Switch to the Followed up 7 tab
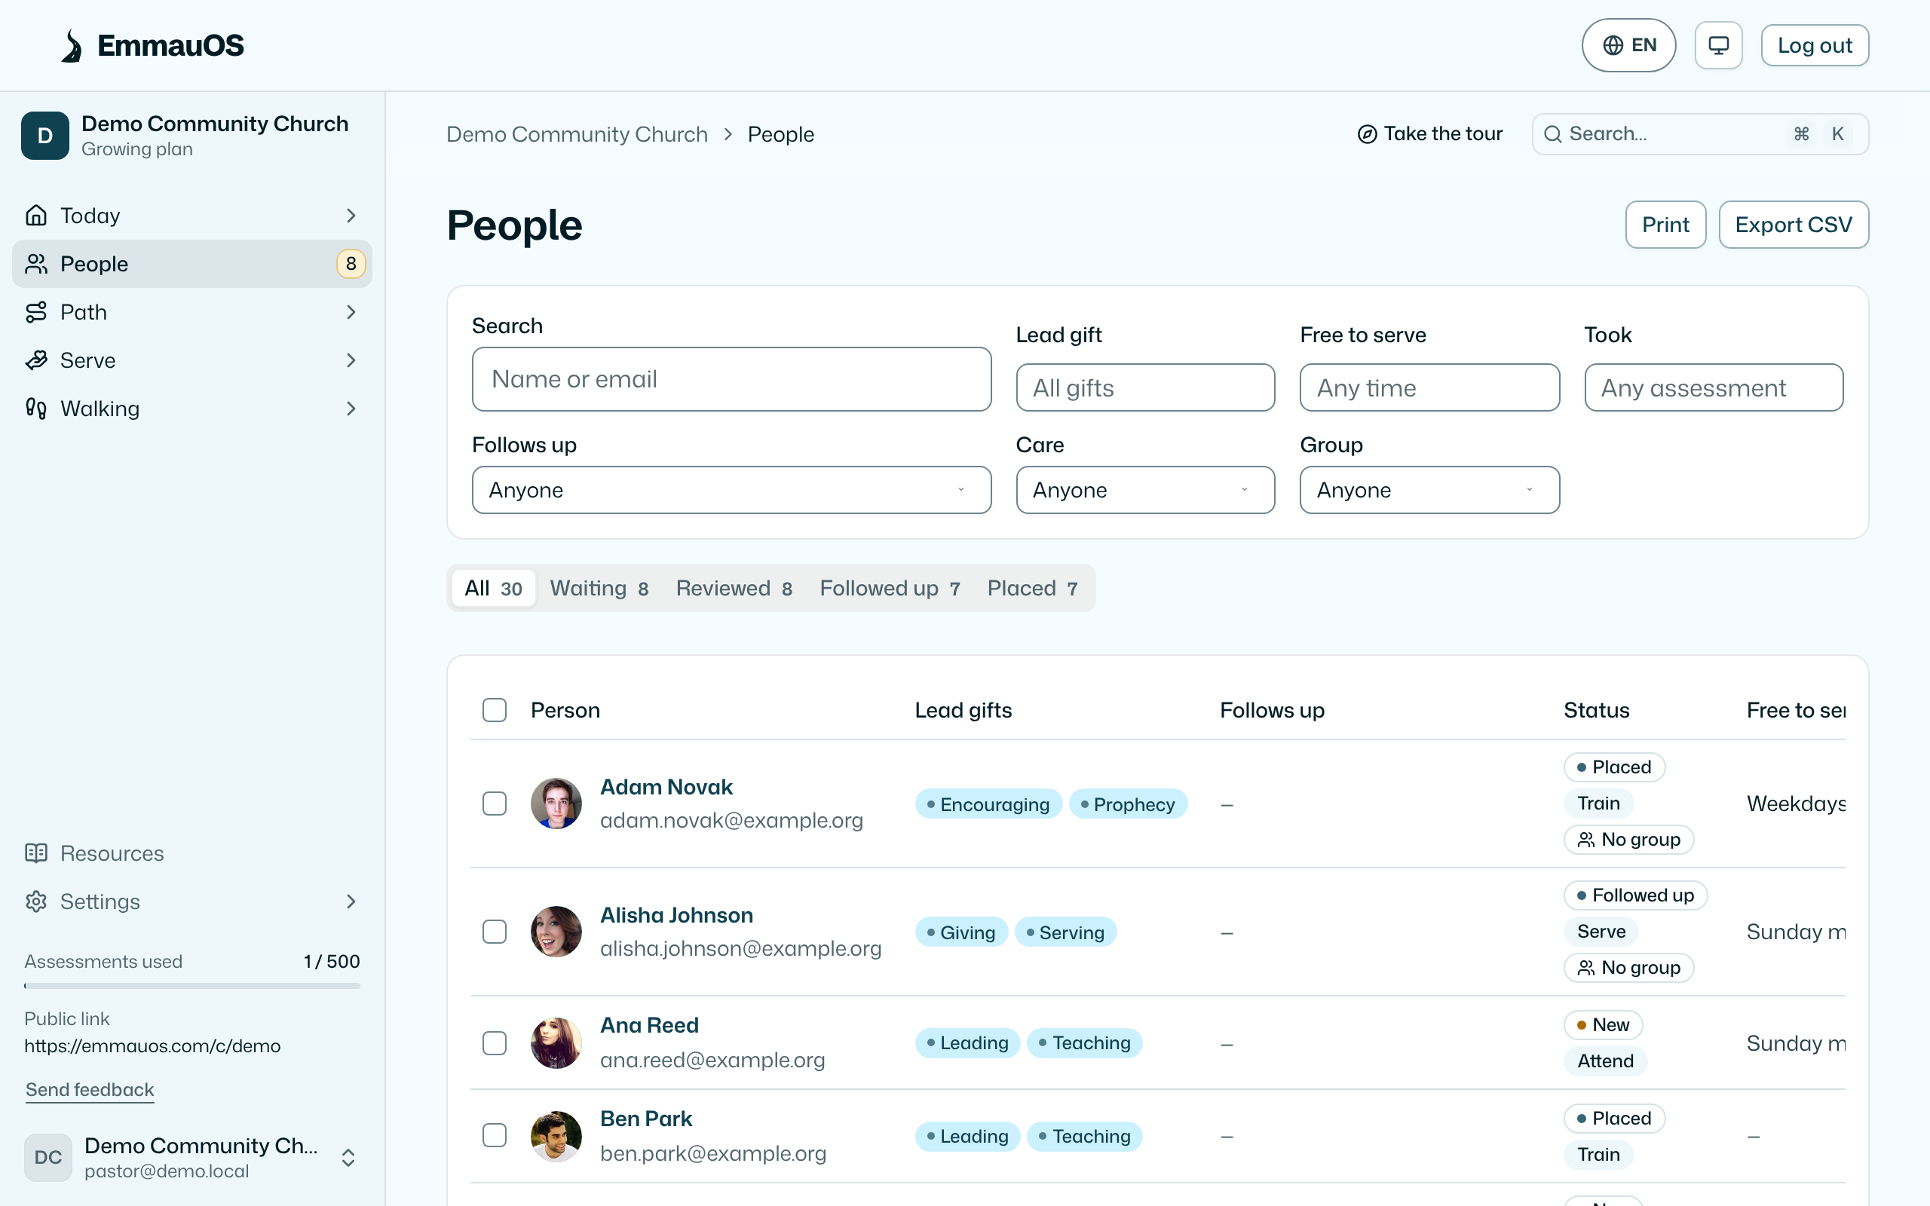Image resolution: width=1930 pixels, height=1206 pixels. click(x=890, y=589)
